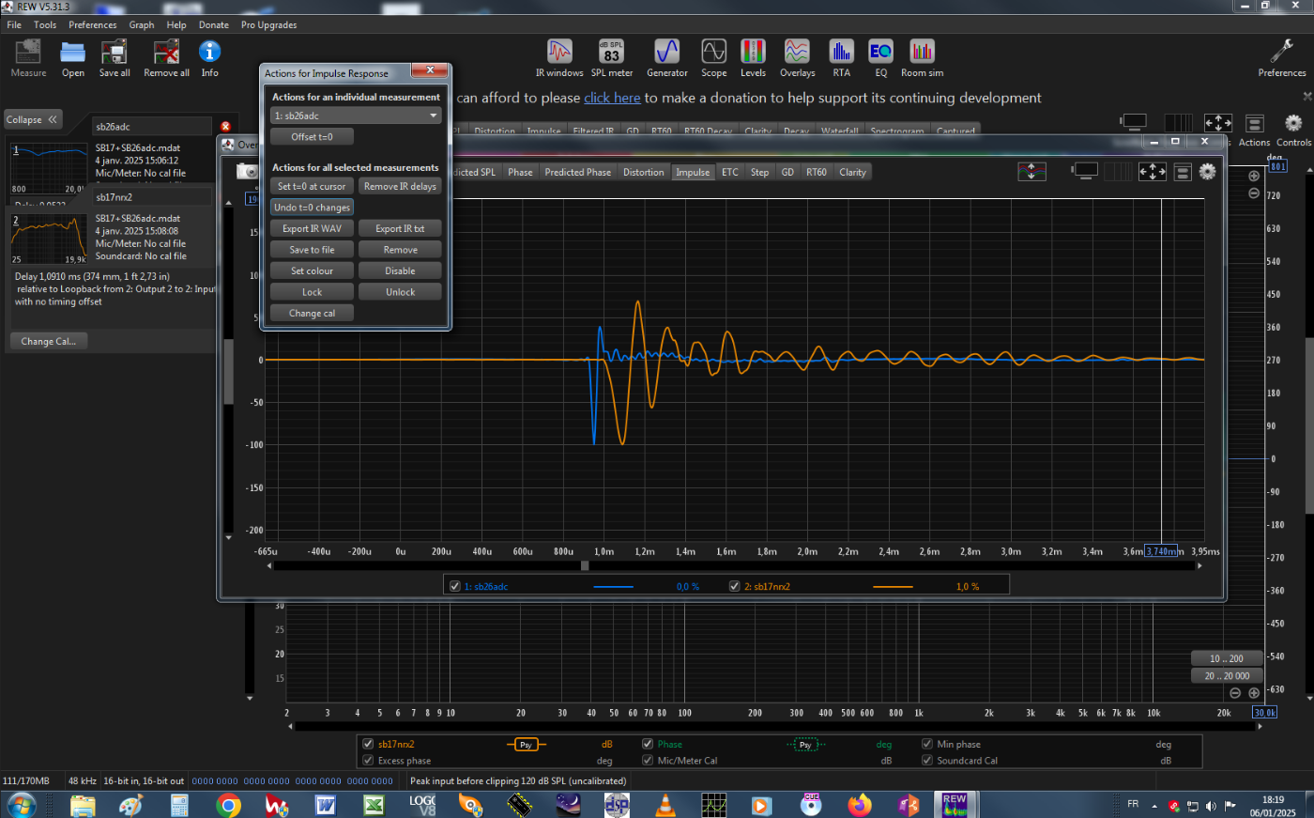Open the Tools menu
This screenshot has width=1314, height=818.
point(45,24)
